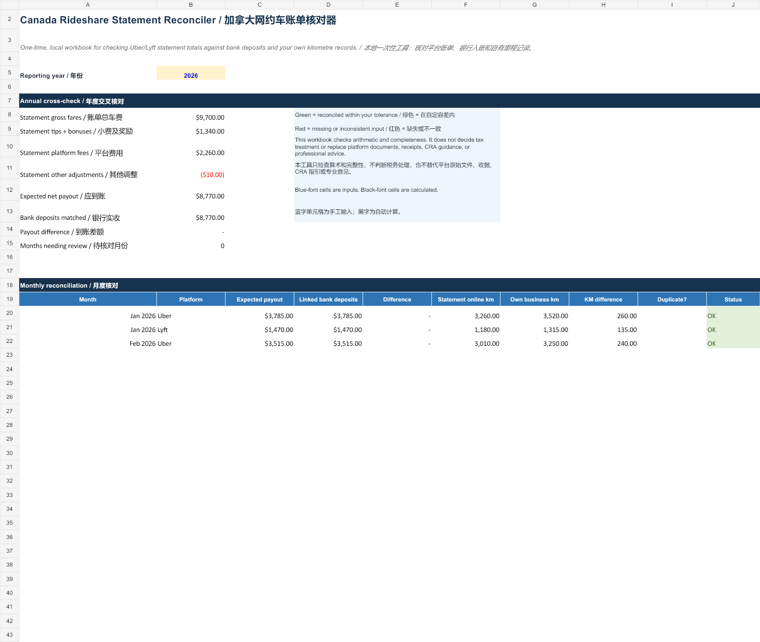Viewport: 760px width, 642px height.
Task: Click row number 13 header
Action: point(10,211)
